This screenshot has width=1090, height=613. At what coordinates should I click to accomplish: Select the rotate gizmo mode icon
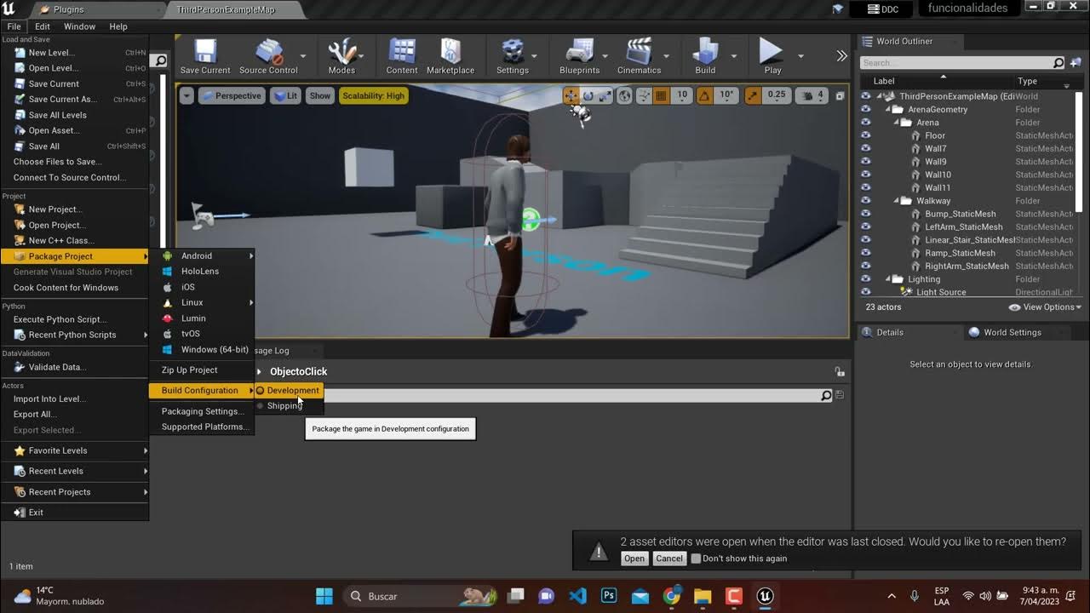pyautogui.click(x=588, y=96)
